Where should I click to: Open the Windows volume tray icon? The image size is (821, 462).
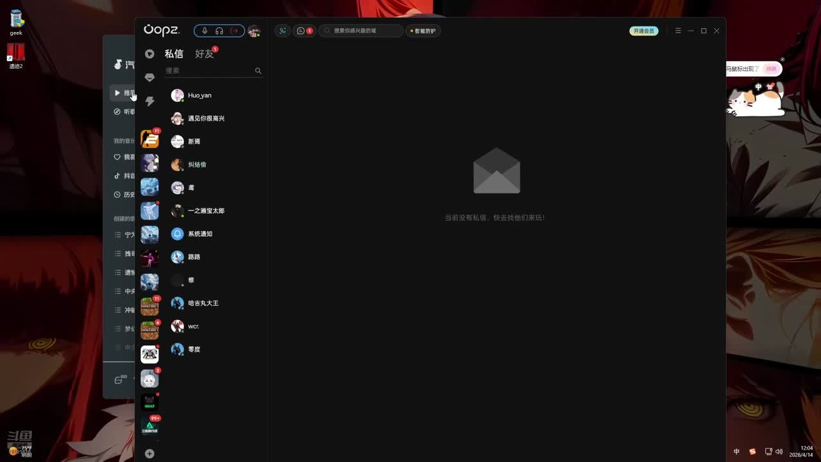click(x=779, y=452)
